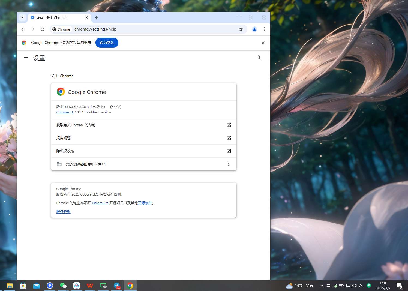Bookmark this page with star icon
Image resolution: width=408 pixels, height=291 pixels.
pyautogui.click(x=241, y=29)
